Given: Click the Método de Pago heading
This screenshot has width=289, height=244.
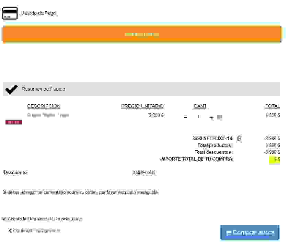Looking at the screenshot, I should click(38, 13).
